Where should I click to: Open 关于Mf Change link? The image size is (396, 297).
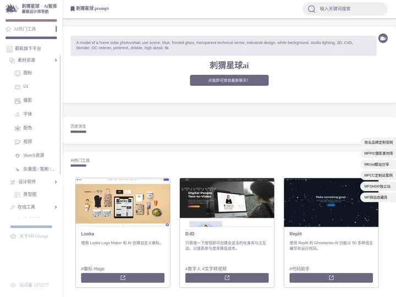click(34, 237)
